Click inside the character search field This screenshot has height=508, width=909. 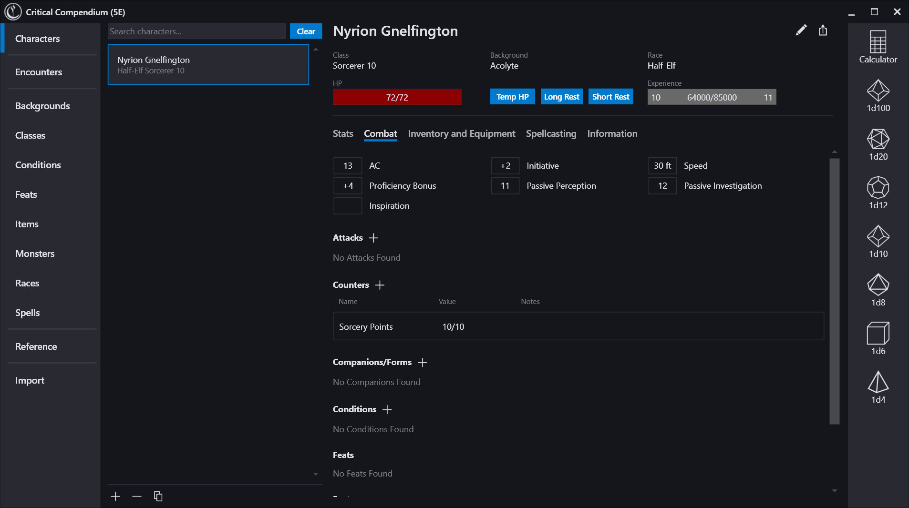[196, 31]
